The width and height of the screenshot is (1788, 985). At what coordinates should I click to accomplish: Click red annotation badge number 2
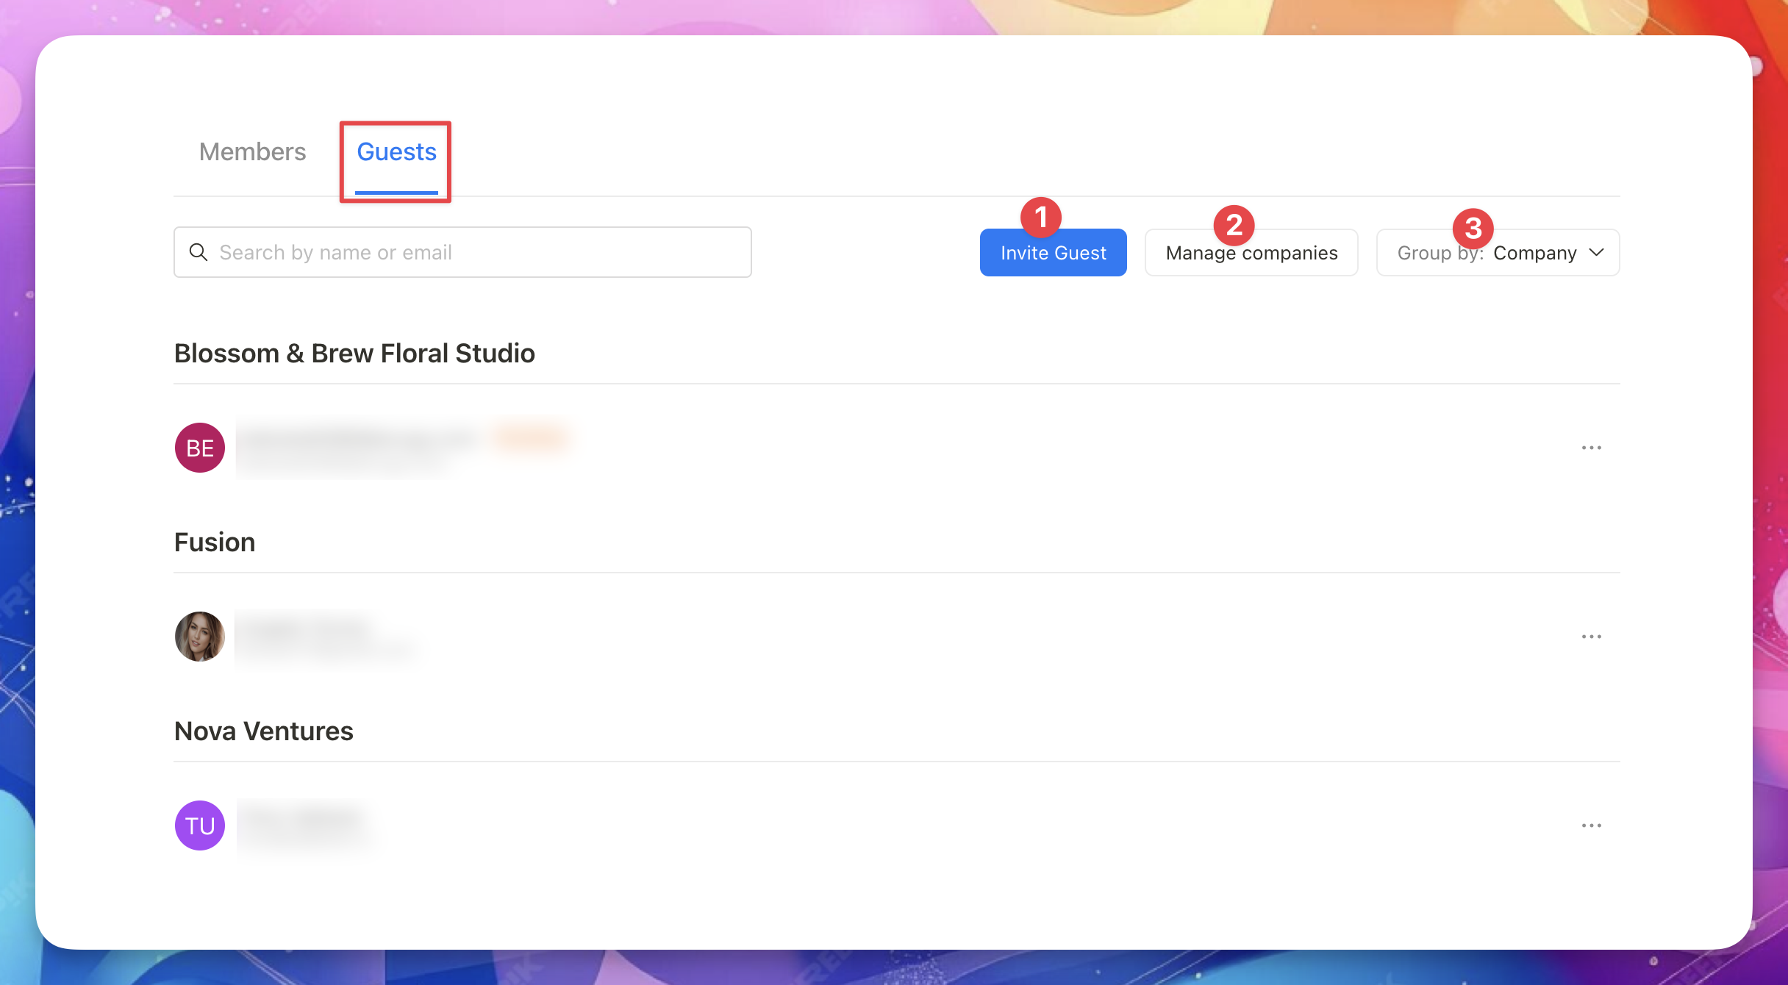(x=1234, y=225)
